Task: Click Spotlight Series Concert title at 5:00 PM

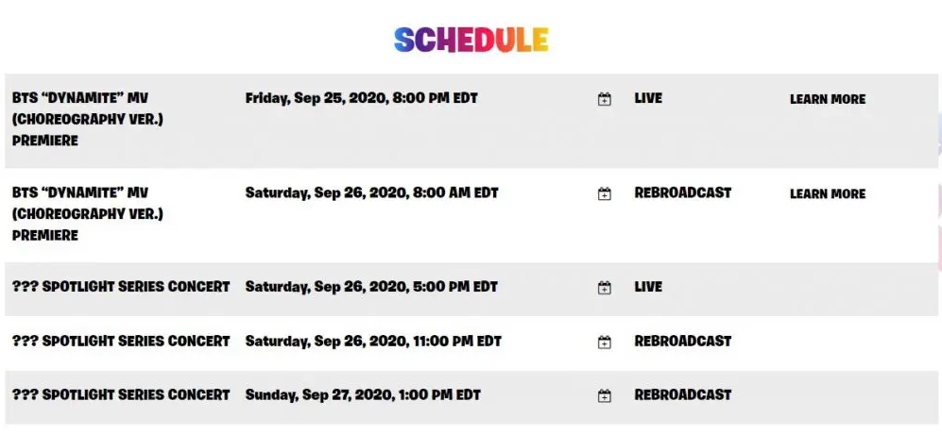Action: 121,287
